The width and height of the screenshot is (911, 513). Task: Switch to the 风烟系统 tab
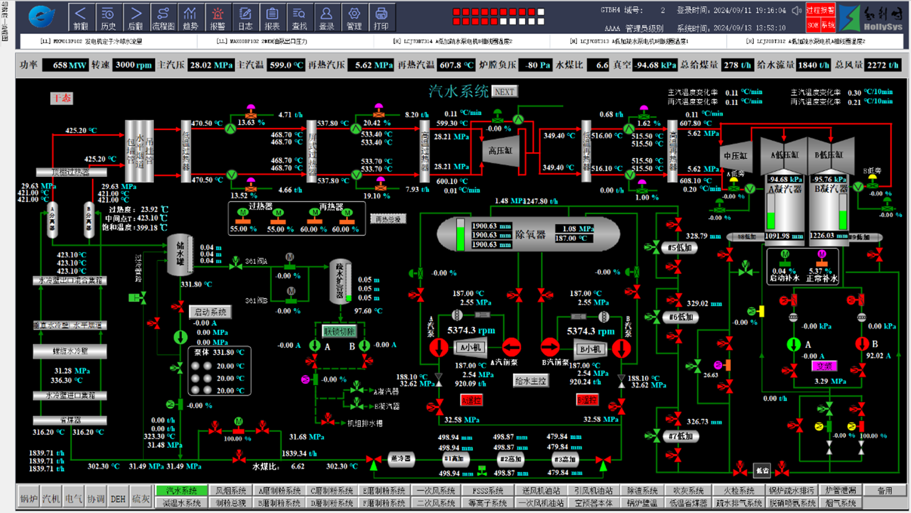(x=230, y=490)
